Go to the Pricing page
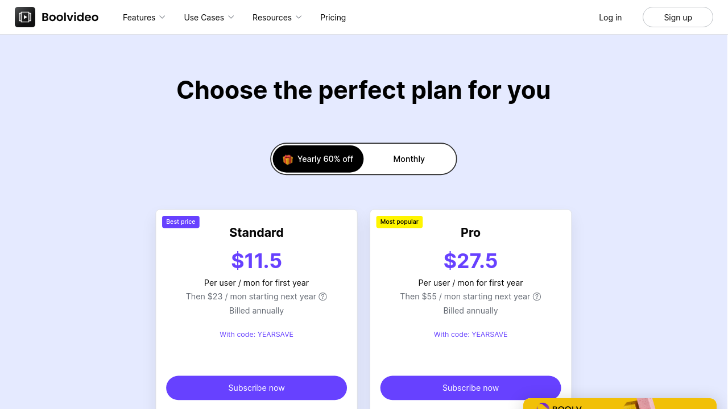This screenshot has height=409, width=728. tap(333, 18)
